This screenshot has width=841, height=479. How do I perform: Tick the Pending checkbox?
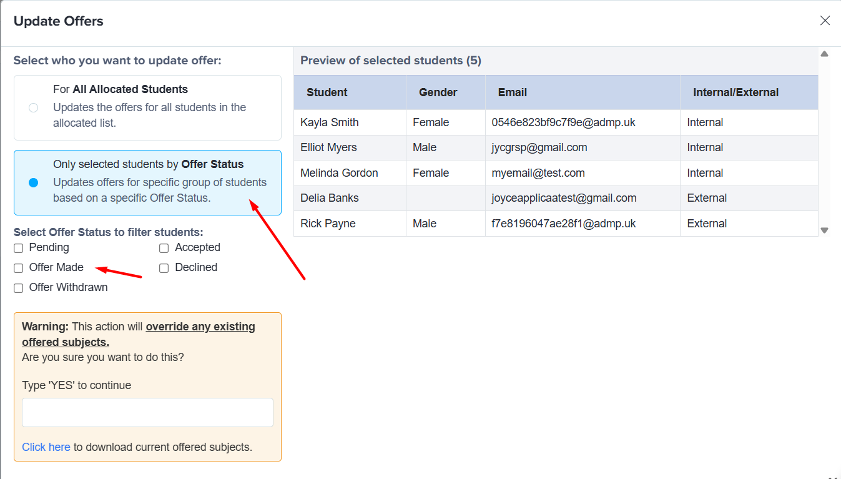pyautogui.click(x=19, y=249)
